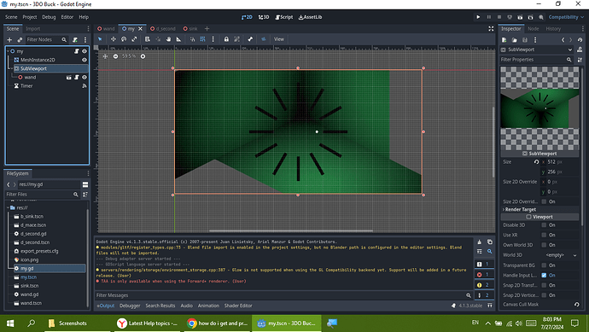589x332 pixels.
Task: Enable Own World 3D checkbox
Action: point(544,245)
